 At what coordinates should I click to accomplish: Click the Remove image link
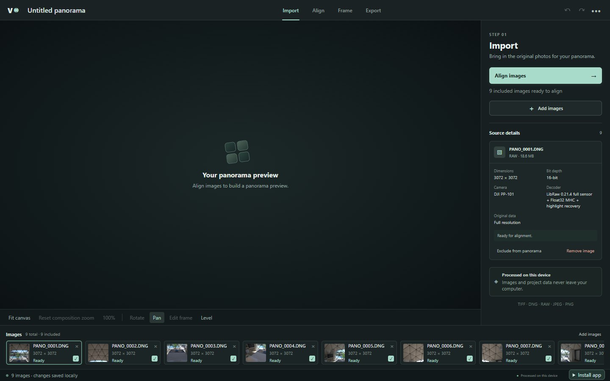coord(580,251)
